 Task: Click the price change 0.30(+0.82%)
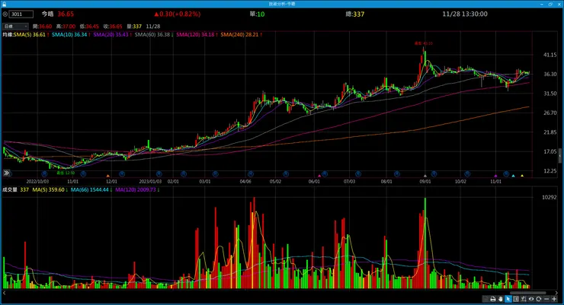[x=178, y=14]
